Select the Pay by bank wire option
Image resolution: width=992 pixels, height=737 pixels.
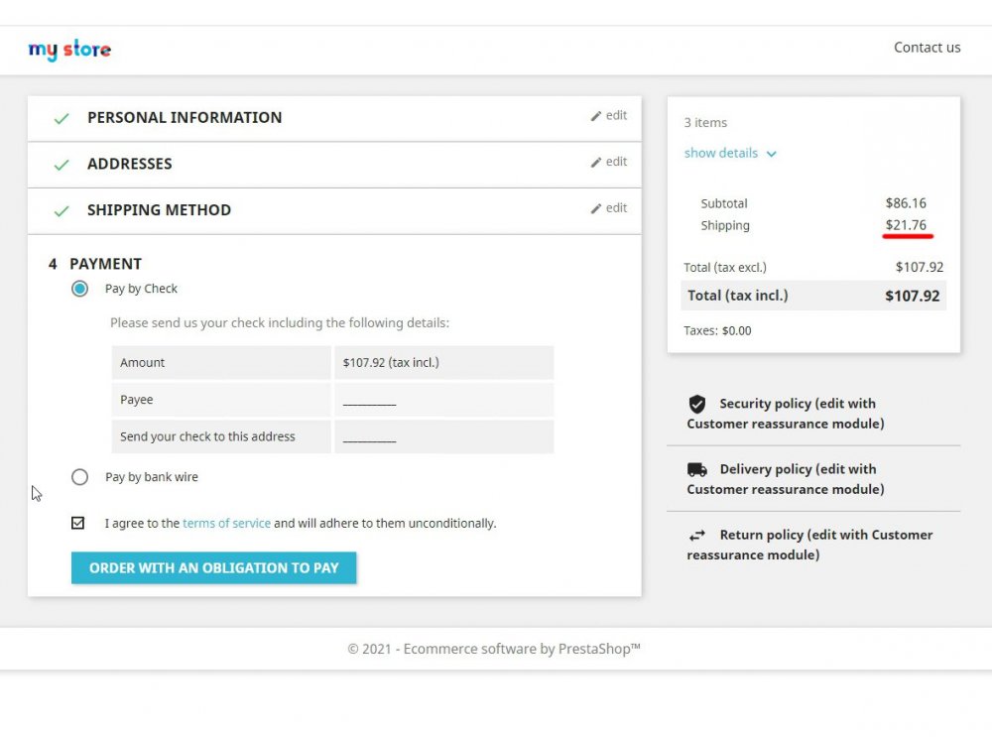pyautogui.click(x=80, y=477)
